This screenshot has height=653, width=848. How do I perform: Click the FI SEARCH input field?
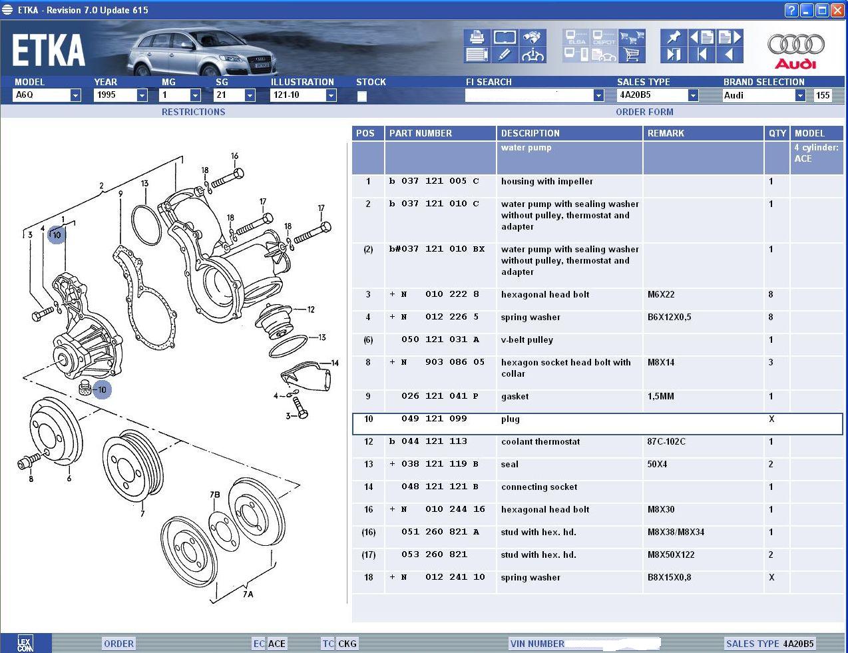529,95
